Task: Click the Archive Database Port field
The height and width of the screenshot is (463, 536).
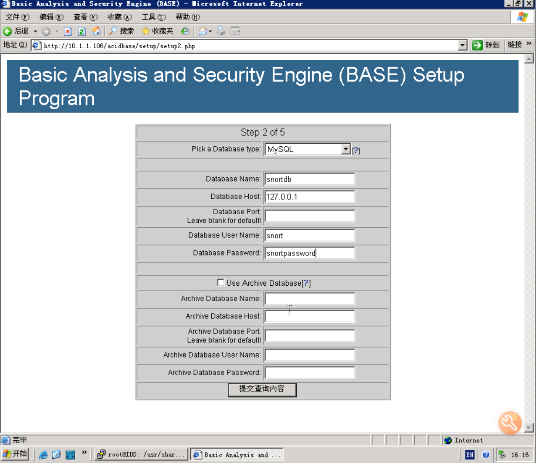Action: [310, 336]
